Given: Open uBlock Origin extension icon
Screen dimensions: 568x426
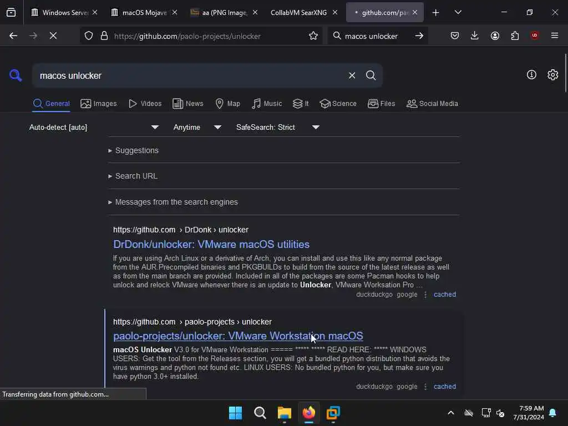Looking at the screenshot, I should [x=535, y=35].
